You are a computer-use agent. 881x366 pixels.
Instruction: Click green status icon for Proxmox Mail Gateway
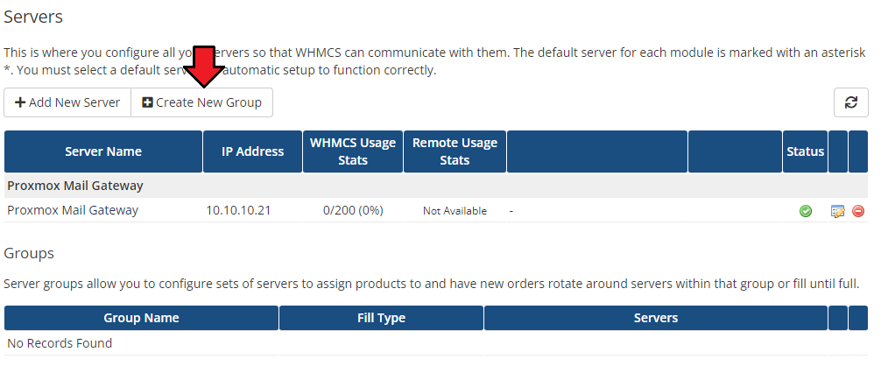pos(805,211)
